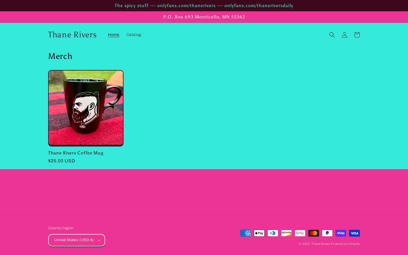Click the Diners Club payment icon
This screenshot has height=255, width=408.
click(273, 233)
